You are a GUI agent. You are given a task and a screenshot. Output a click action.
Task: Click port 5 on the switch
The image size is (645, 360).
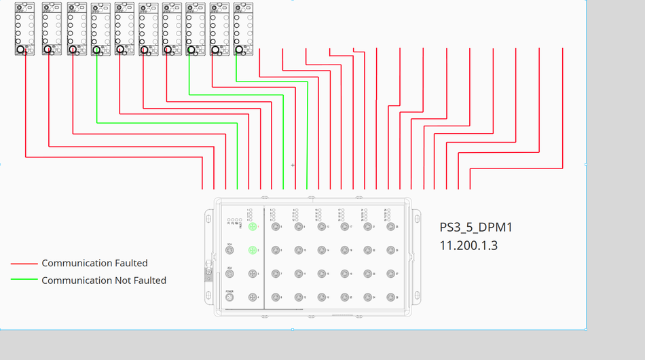coord(276,227)
